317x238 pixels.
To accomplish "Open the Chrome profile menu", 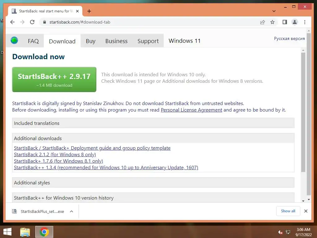I will 295,22.
